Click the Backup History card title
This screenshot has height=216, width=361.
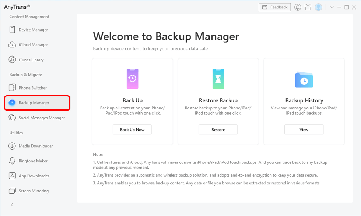[304, 100]
